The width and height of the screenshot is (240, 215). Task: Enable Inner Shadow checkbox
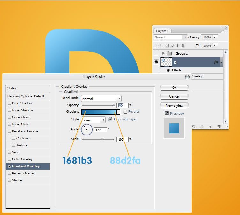coord(9,110)
